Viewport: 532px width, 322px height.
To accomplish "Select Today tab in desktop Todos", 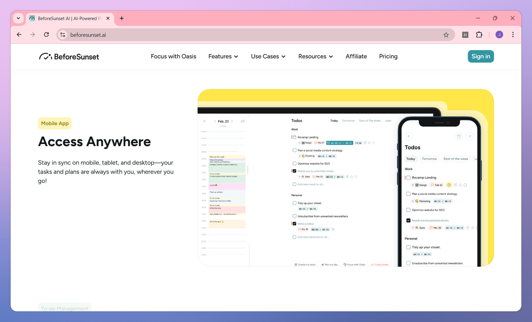I will click(334, 120).
